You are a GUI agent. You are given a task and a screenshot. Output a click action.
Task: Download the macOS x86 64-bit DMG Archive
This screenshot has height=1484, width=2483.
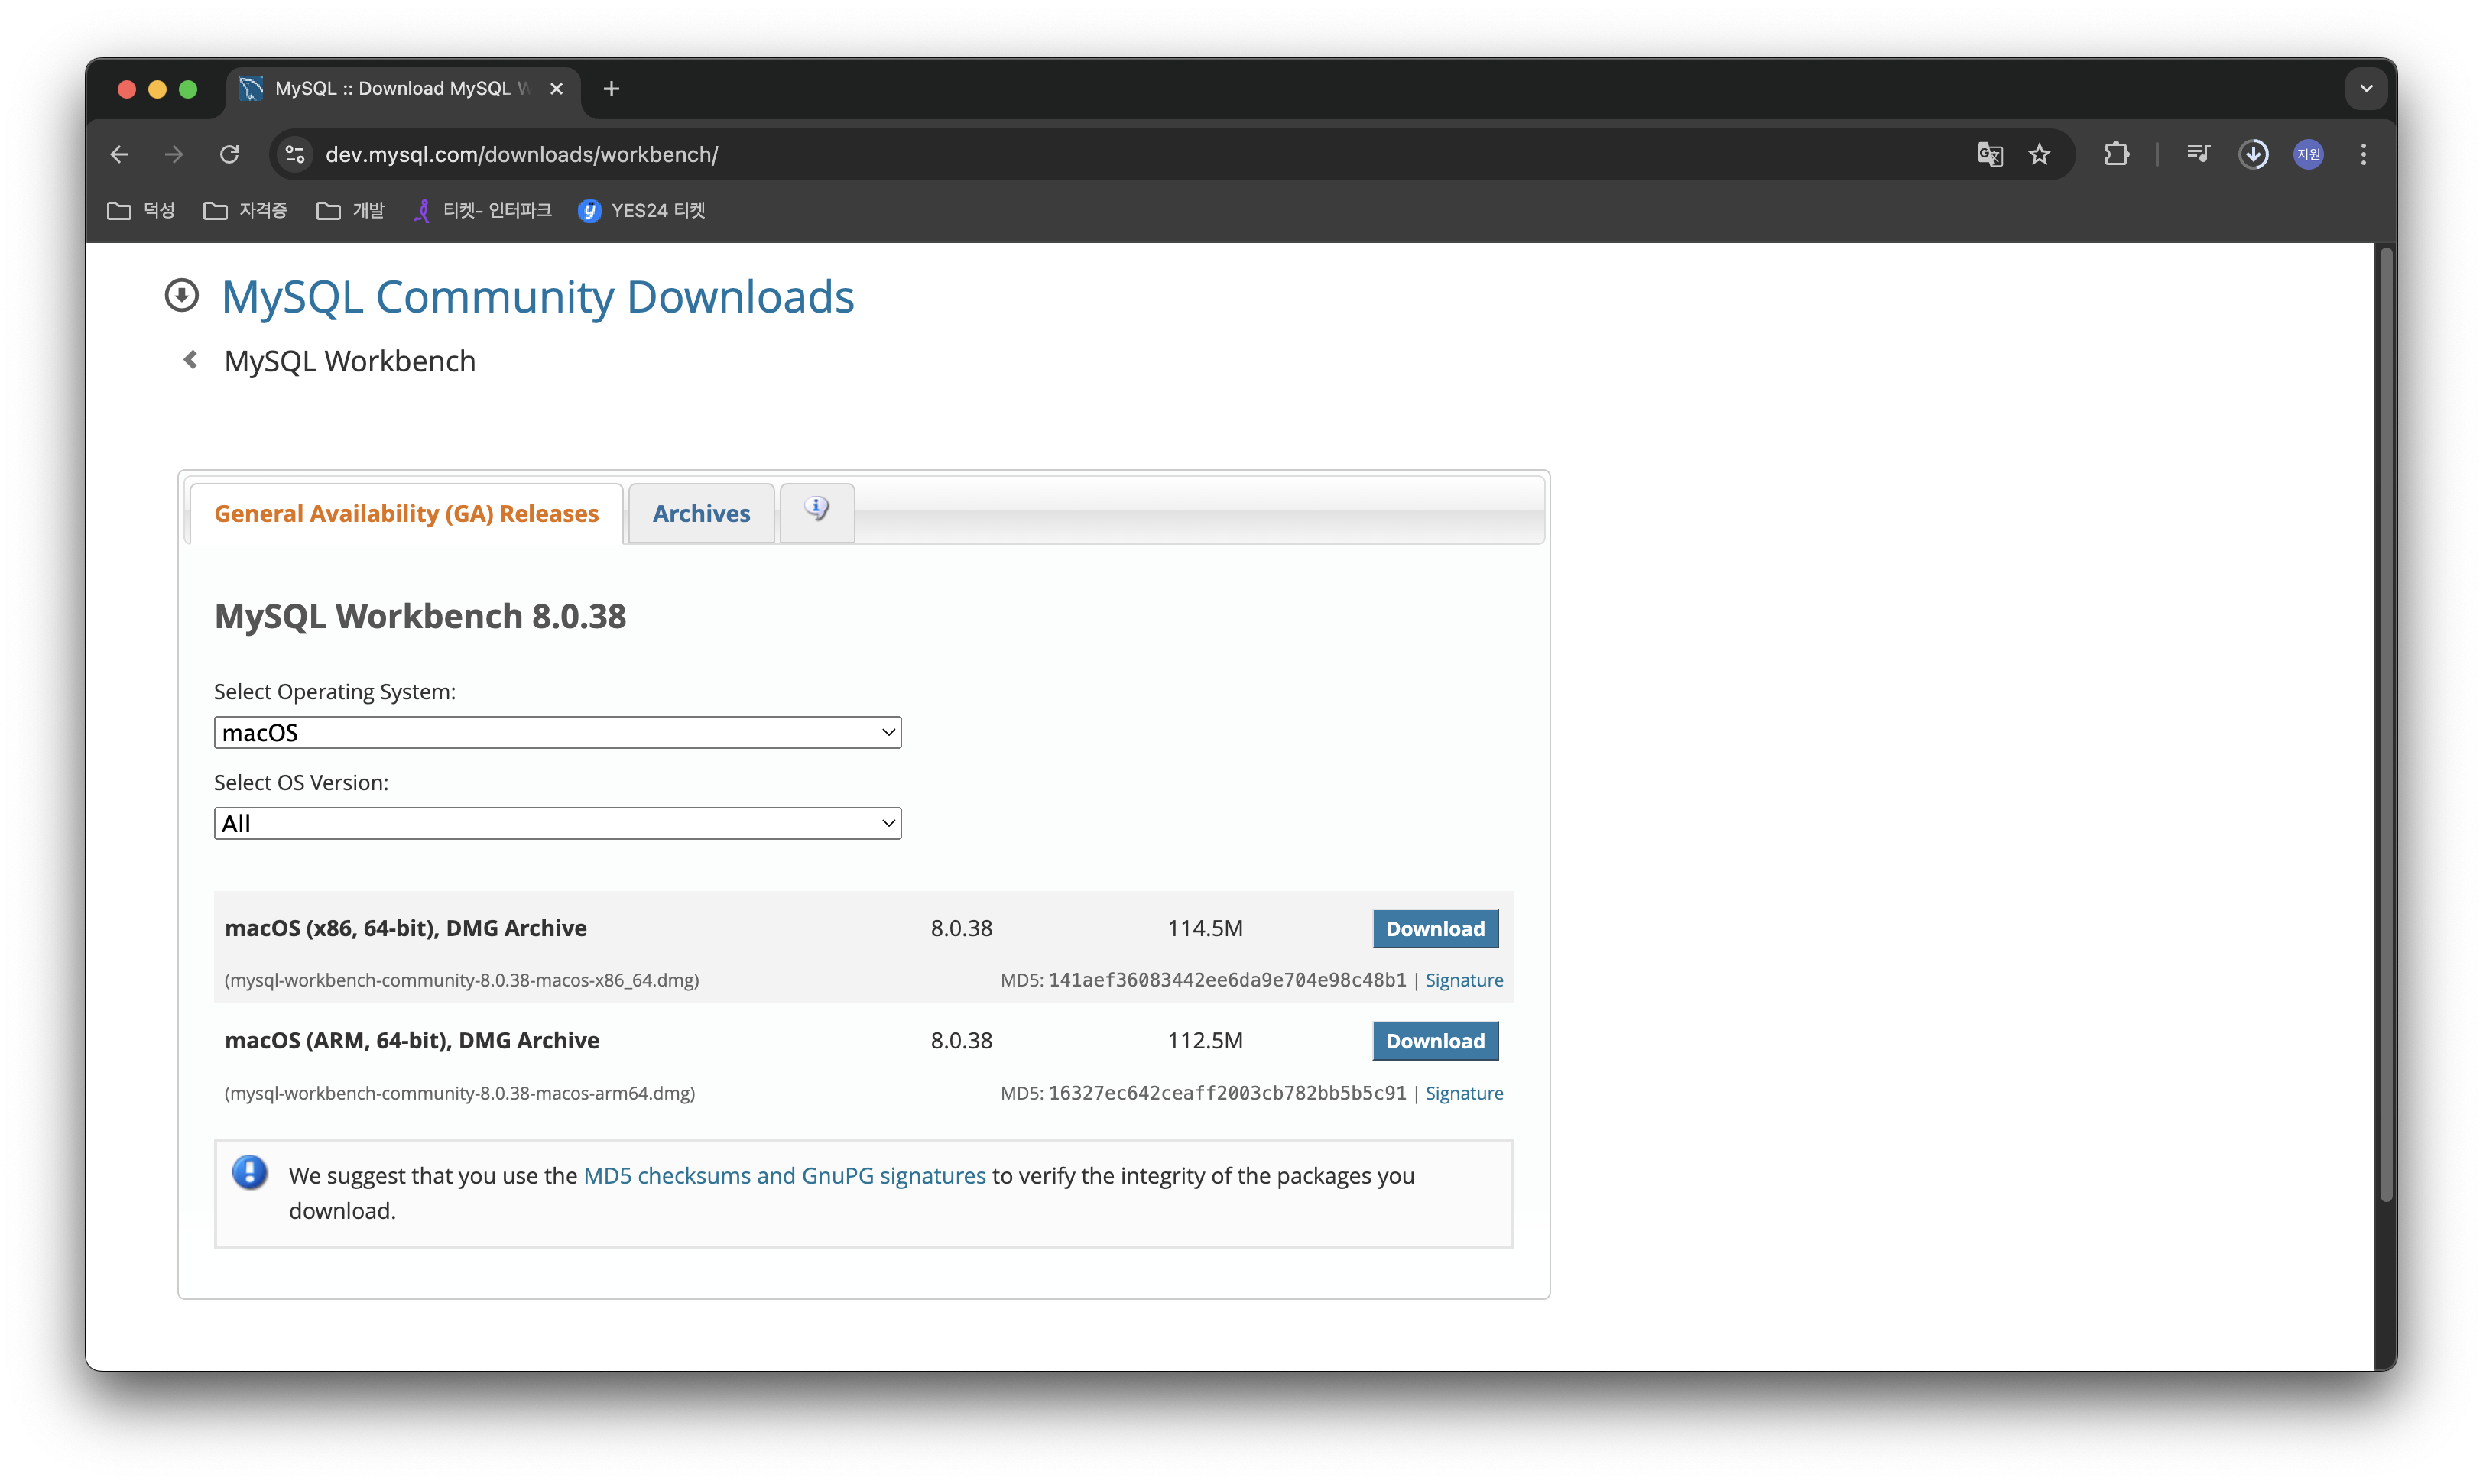1435,928
